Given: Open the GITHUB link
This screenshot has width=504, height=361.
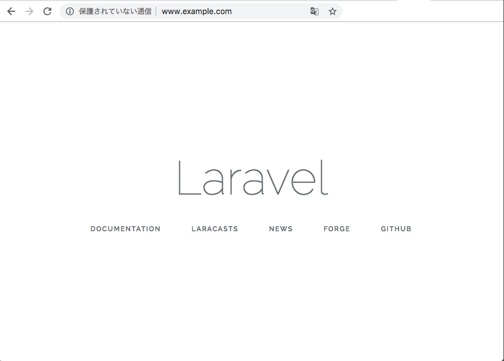Looking at the screenshot, I should 396,228.
